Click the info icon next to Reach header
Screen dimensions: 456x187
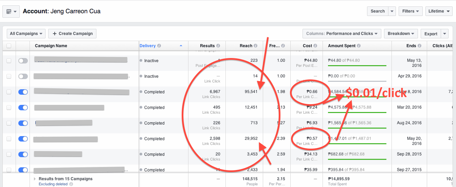[256, 46]
